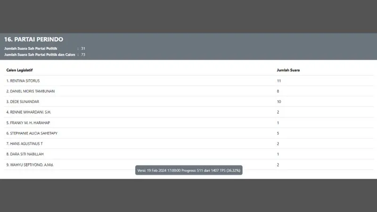
Task: Click vote count 1 for Dara Siti Nabillah
Action: [278, 154]
